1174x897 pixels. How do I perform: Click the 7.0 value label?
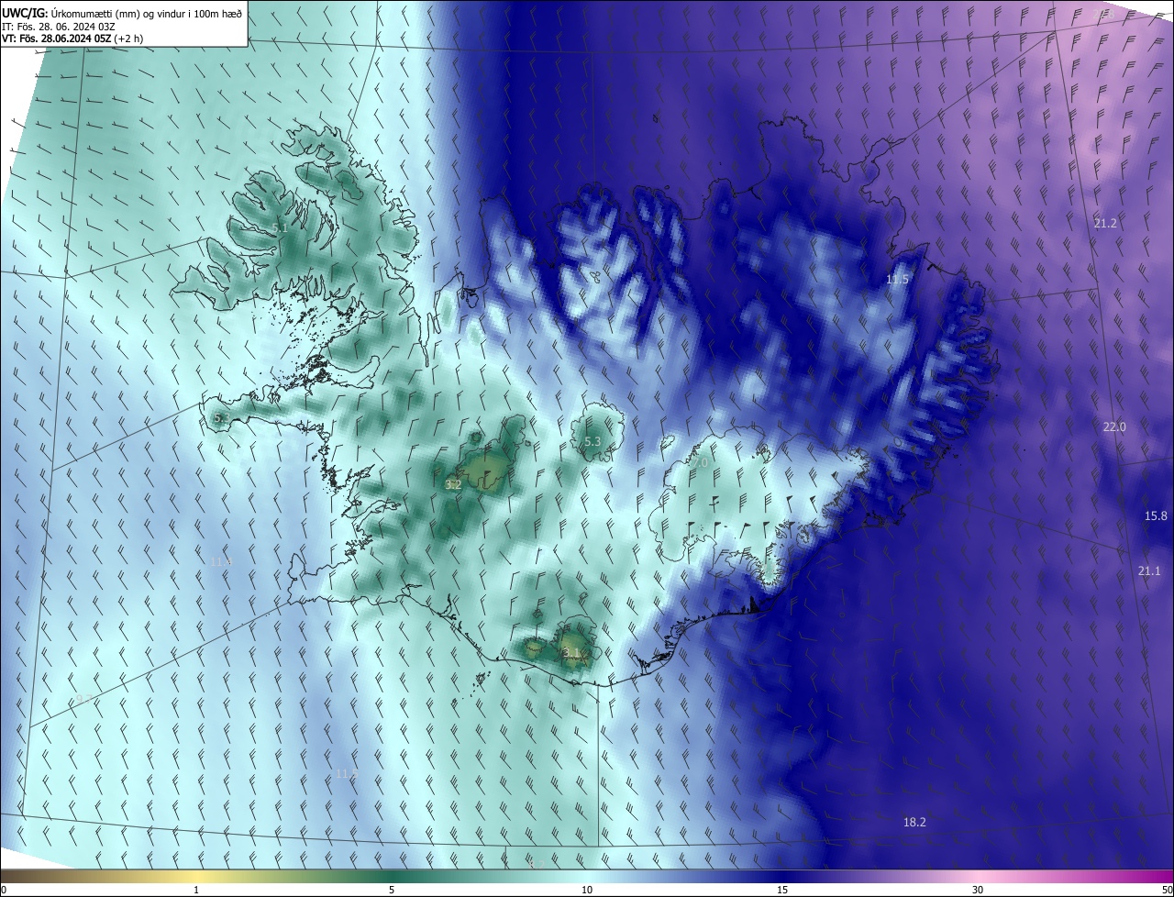[700, 464]
